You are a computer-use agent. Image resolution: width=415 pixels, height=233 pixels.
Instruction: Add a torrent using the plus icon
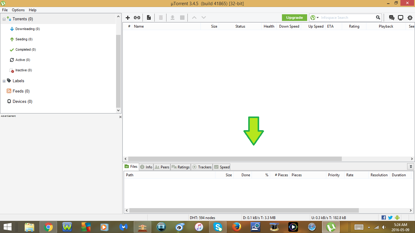tap(128, 18)
